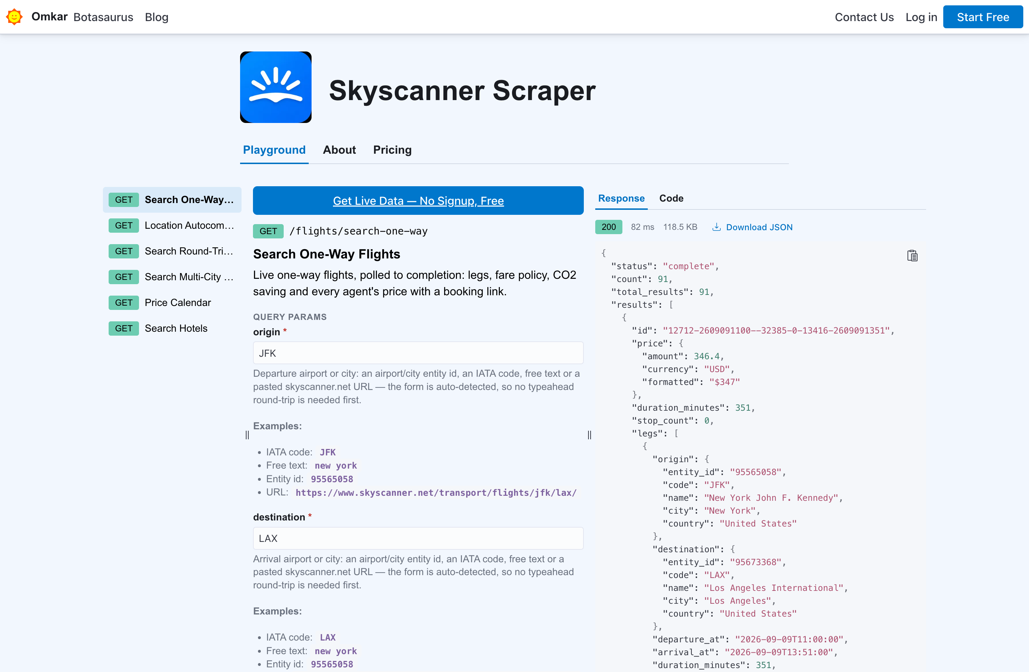The height and width of the screenshot is (672, 1029).
Task: Open the Contact Us link
Action: point(864,17)
